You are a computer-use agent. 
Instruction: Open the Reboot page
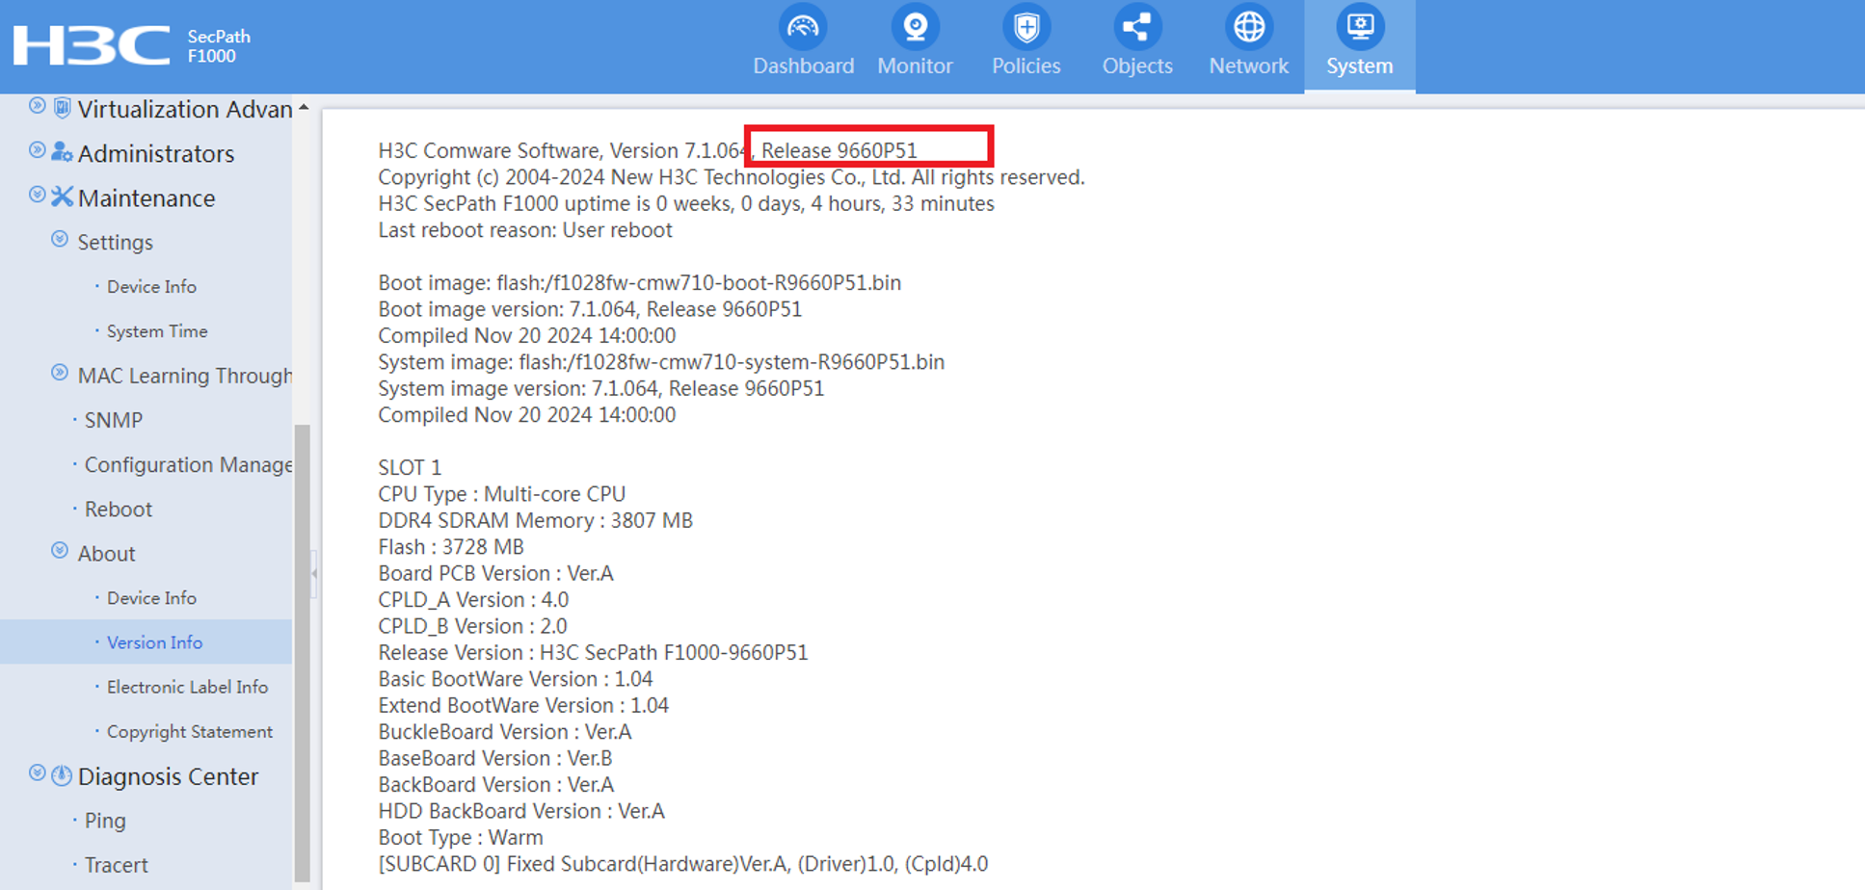119,509
